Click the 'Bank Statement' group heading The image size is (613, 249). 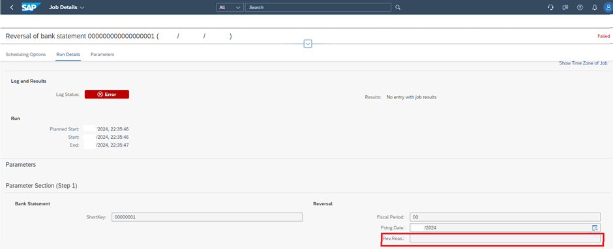pos(33,203)
